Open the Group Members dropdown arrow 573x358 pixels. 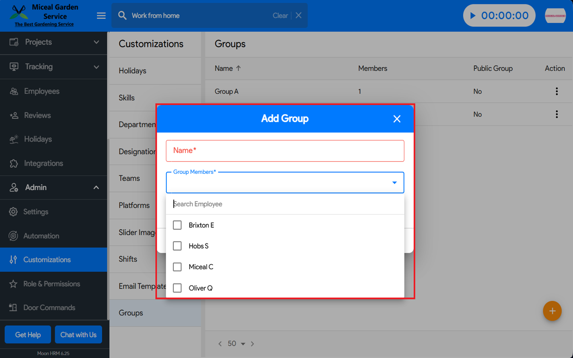394,183
